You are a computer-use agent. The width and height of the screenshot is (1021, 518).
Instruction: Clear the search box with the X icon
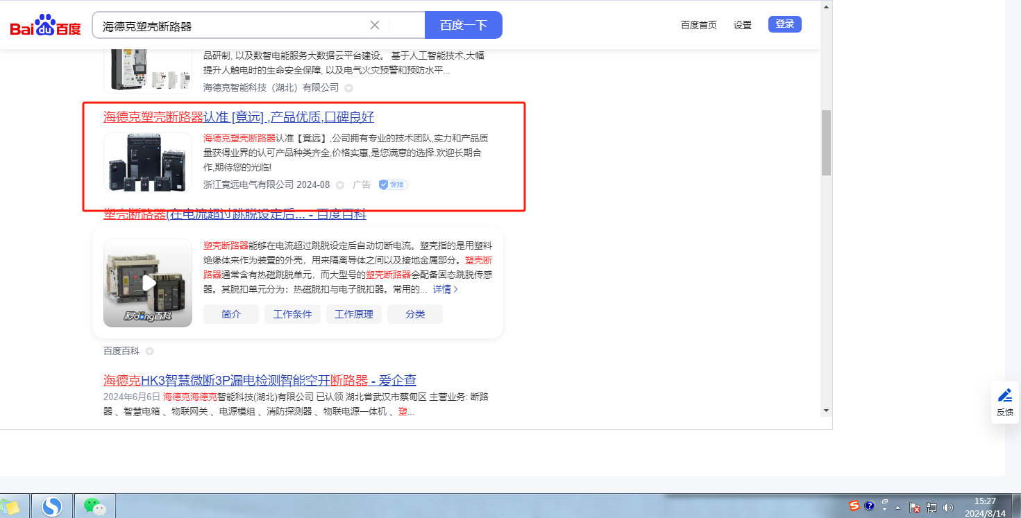click(x=375, y=26)
